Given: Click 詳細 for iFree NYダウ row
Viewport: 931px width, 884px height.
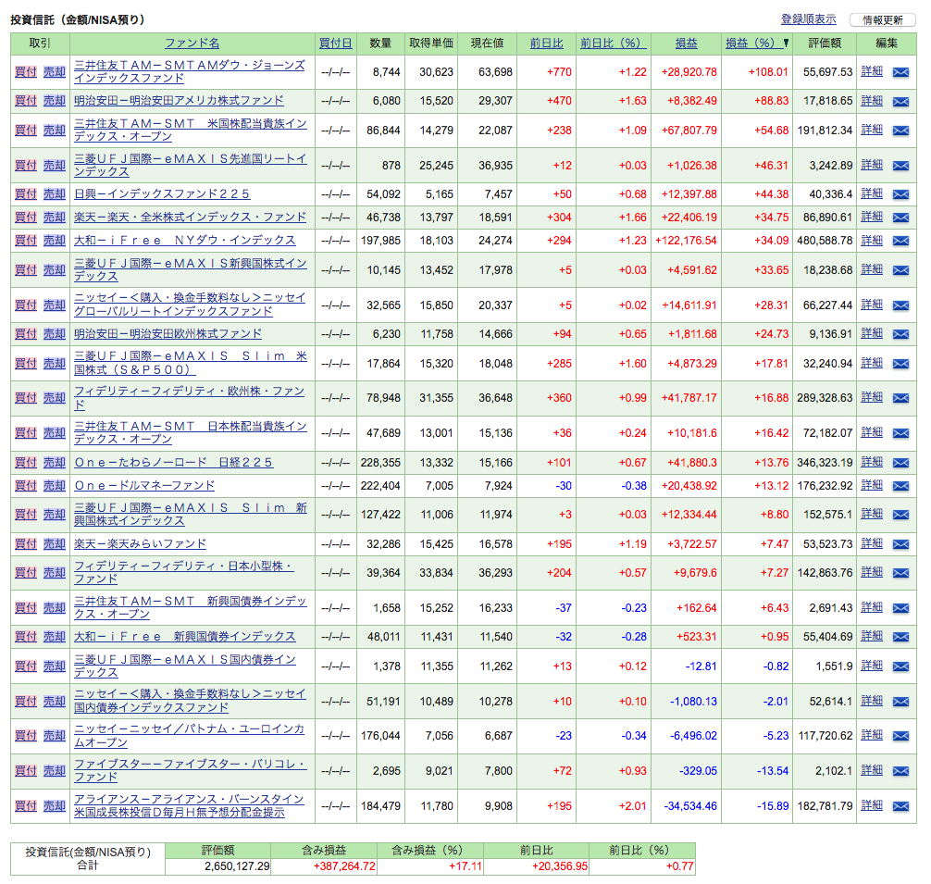Looking at the screenshot, I should point(872,240).
